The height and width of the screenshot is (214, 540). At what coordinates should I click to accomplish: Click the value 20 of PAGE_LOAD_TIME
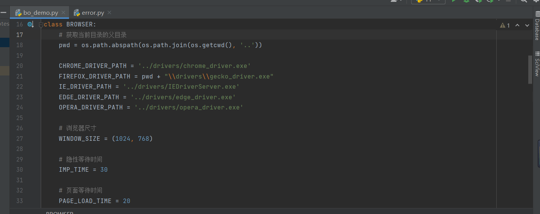(x=127, y=201)
